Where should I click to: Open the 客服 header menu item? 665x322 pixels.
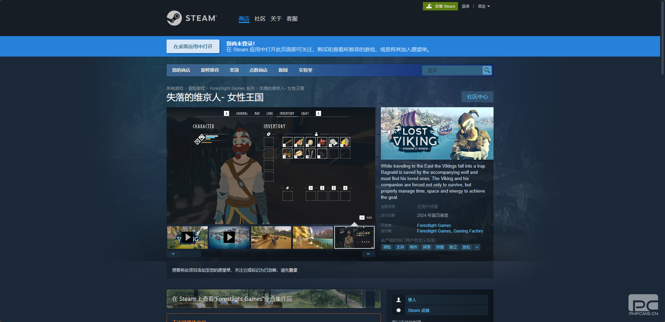point(292,19)
